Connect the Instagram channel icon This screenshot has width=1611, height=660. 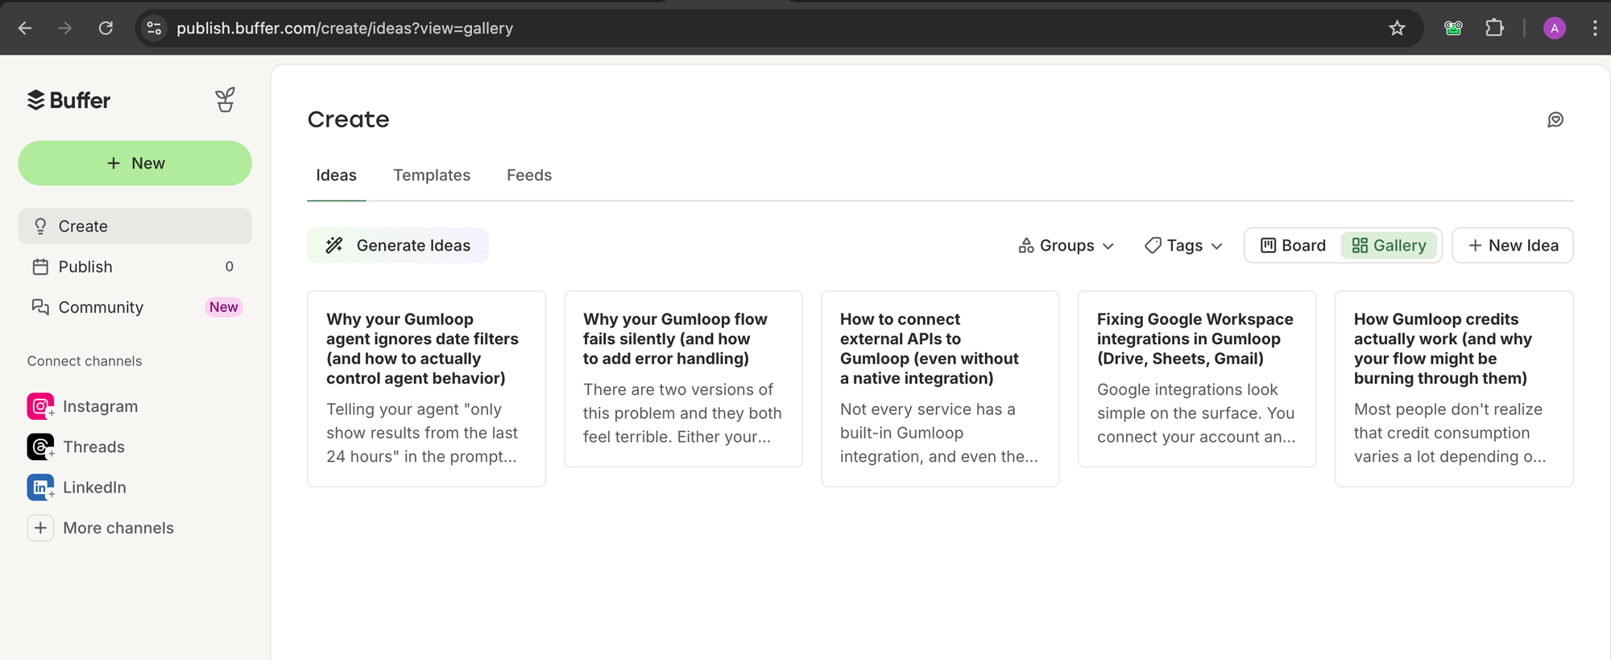40,406
